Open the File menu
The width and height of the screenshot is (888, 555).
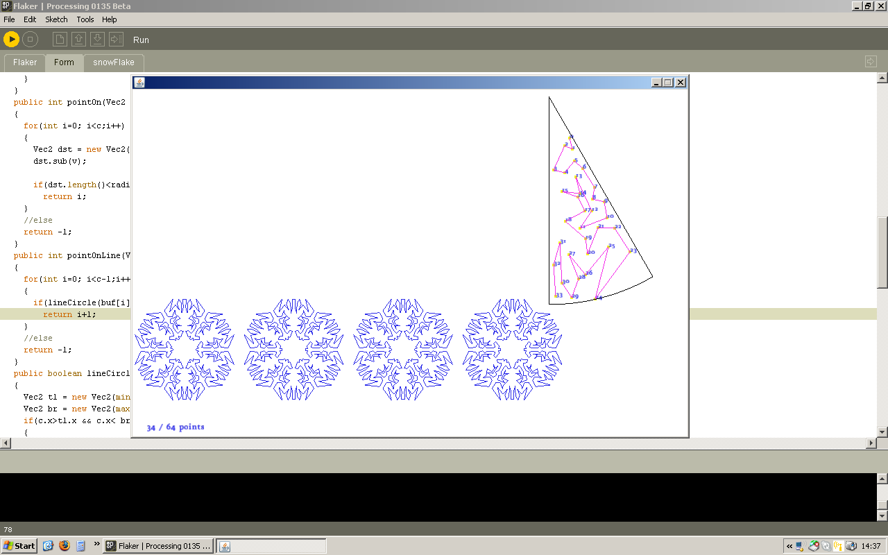[9, 19]
